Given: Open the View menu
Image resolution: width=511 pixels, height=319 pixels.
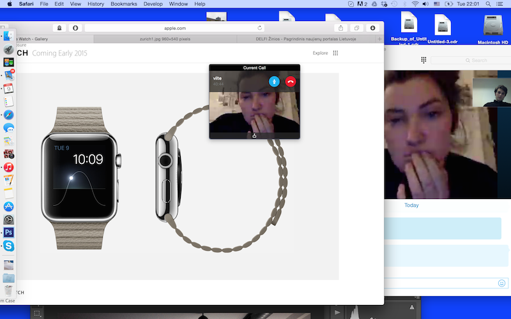Looking at the screenshot, I should pyautogui.click(x=75, y=4).
